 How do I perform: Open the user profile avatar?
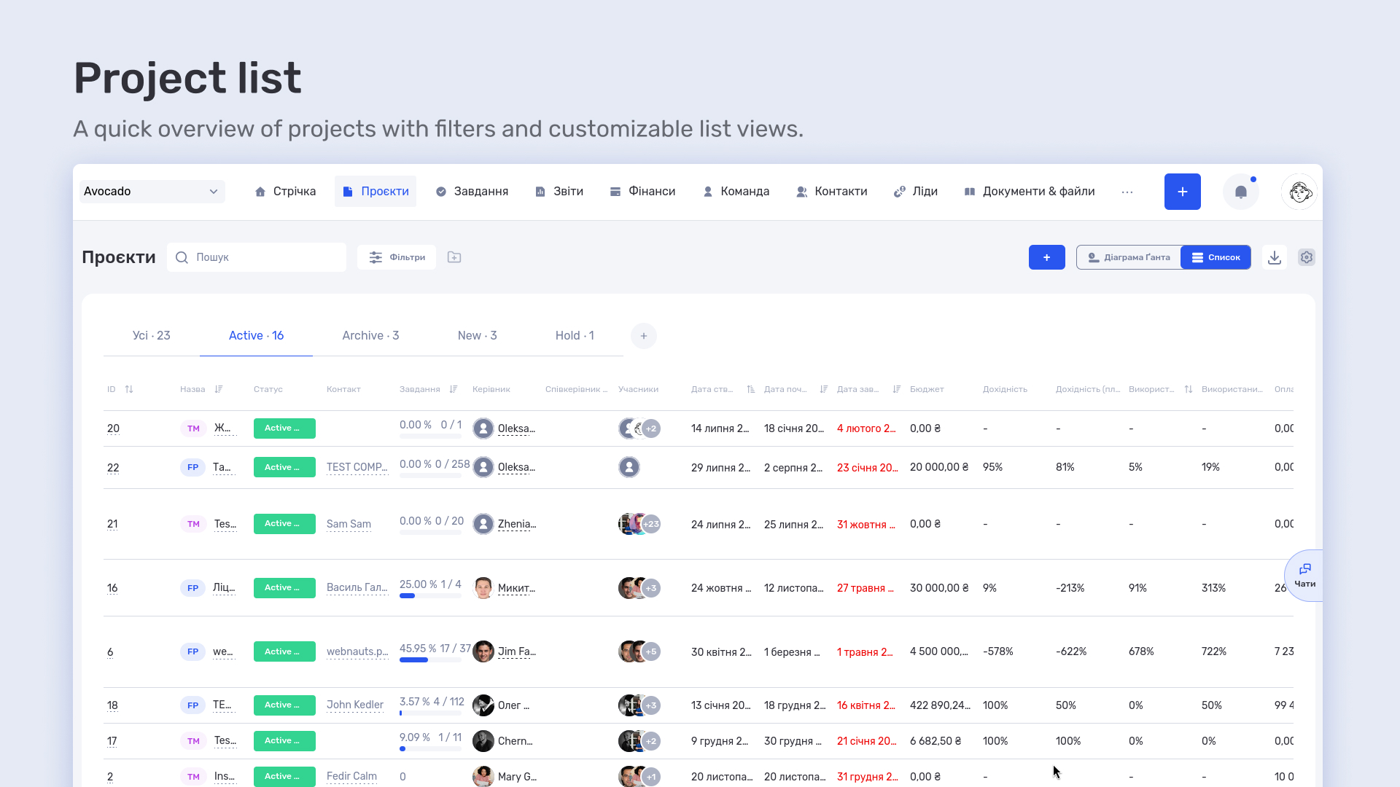[1299, 192]
